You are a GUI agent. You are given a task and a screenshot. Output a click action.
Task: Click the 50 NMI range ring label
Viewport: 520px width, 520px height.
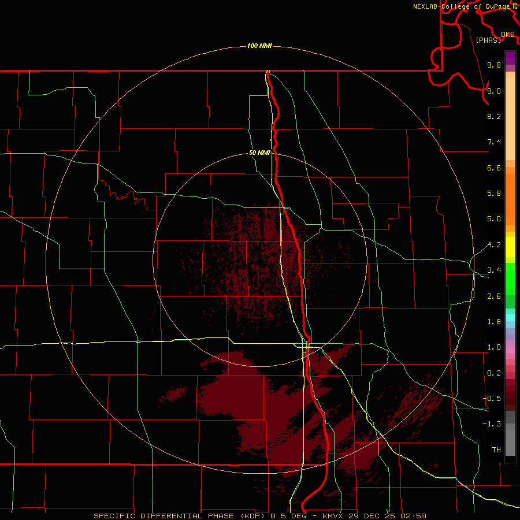[x=259, y=153]
